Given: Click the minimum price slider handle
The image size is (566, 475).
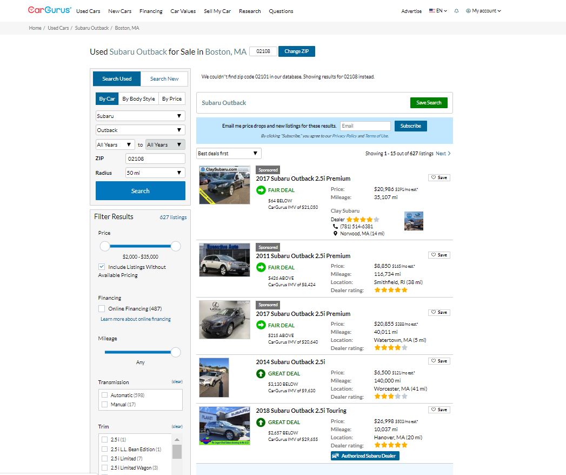Looking at the screenshot, I should click(x=105, y=246).
